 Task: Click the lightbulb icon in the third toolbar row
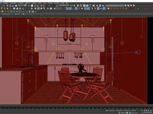(x=5, y=11)
